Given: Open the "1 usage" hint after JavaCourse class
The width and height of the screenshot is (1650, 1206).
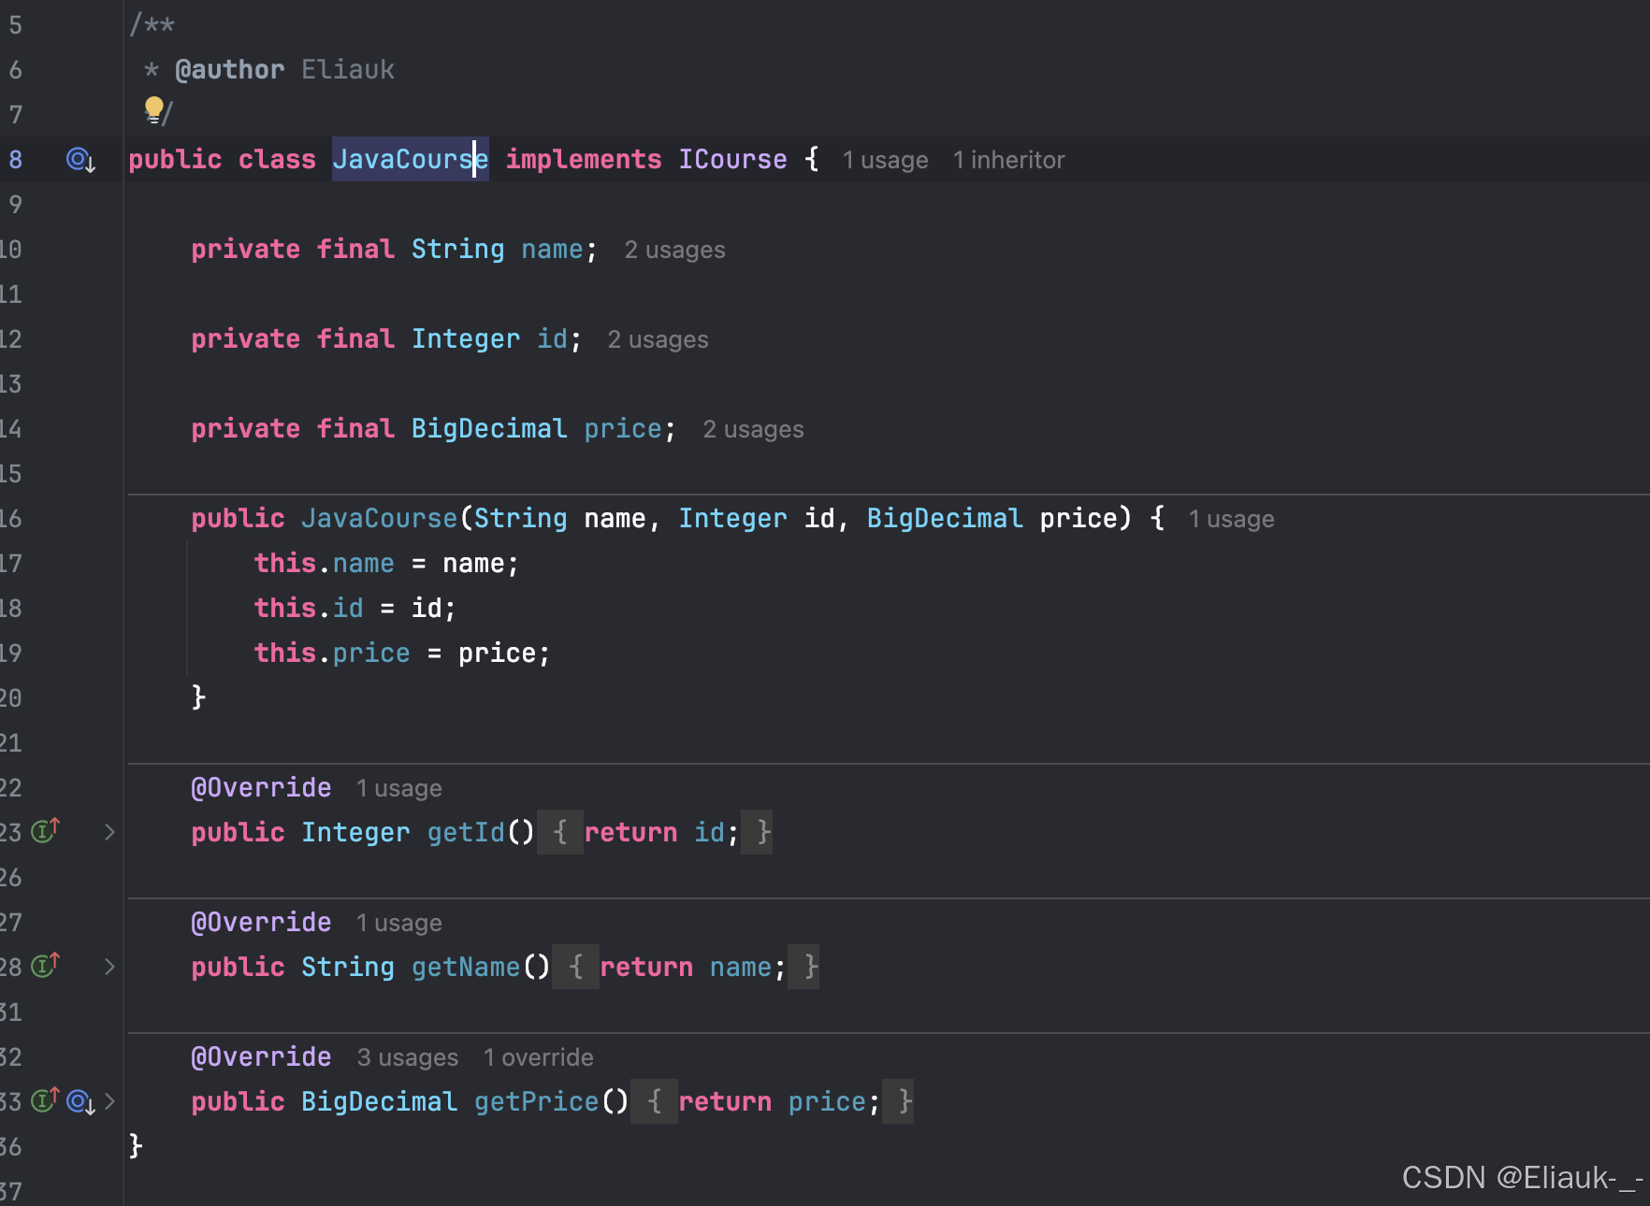Looking at the screenshot, I should click(885, 160).
